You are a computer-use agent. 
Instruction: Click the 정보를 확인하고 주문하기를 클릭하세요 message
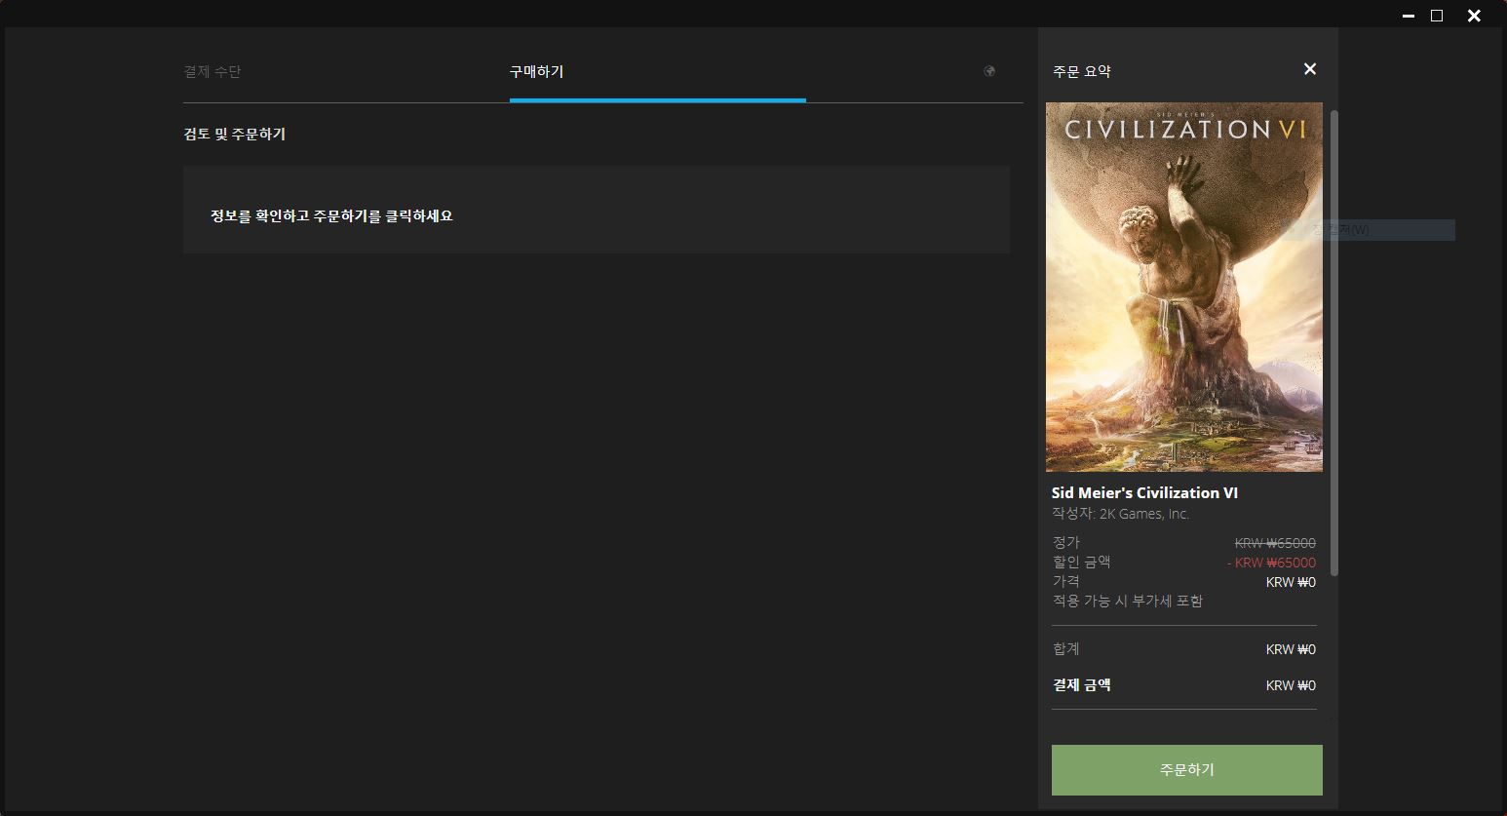pyautogui.click(x=331, y=215)
